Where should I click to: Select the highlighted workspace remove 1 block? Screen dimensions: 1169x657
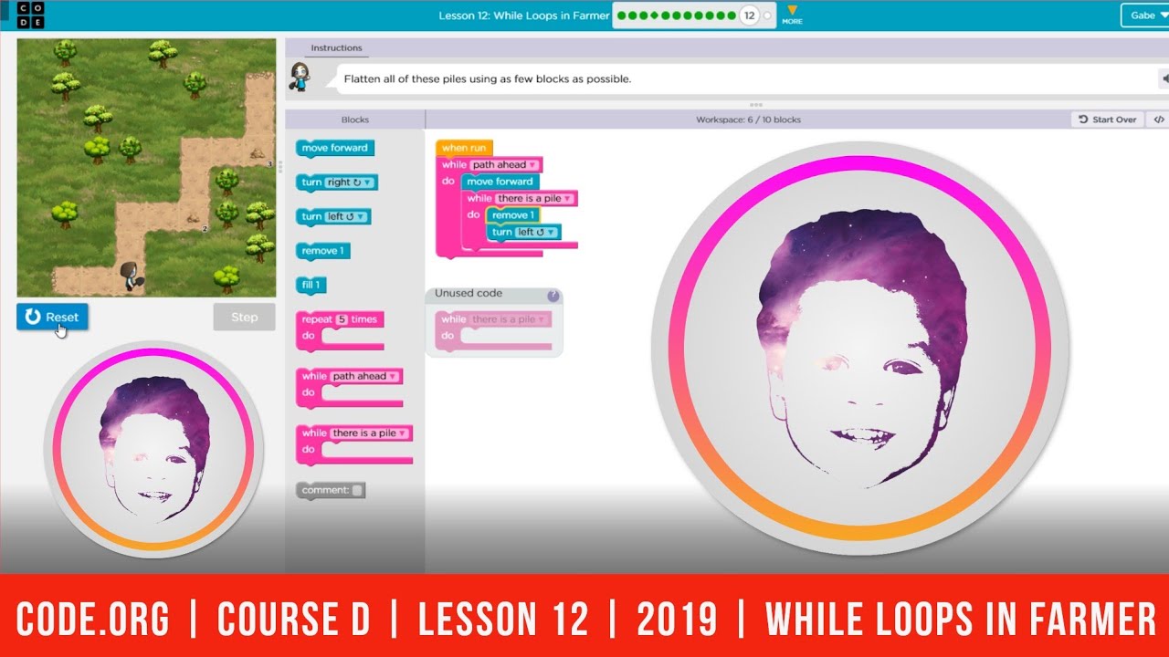tap(512, 215)
